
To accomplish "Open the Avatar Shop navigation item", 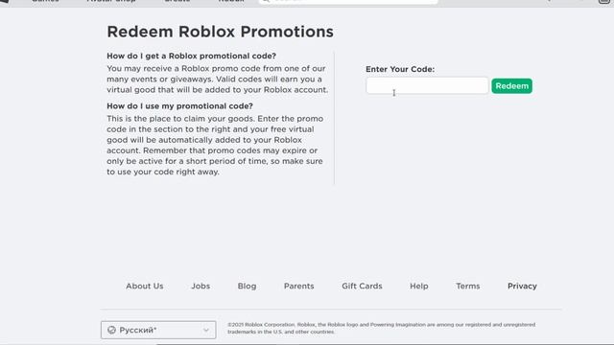I will tap(111, 2).
